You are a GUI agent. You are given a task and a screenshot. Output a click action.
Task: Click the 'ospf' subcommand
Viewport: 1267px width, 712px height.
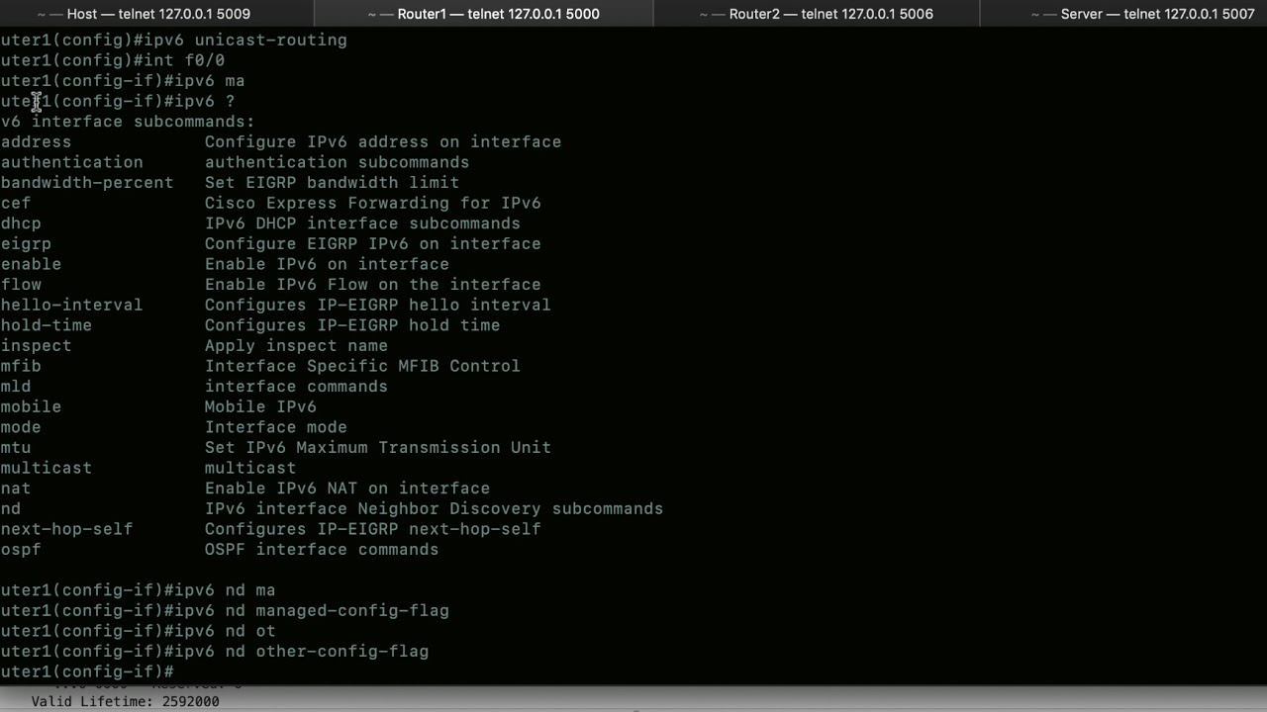tap(21, 550)
